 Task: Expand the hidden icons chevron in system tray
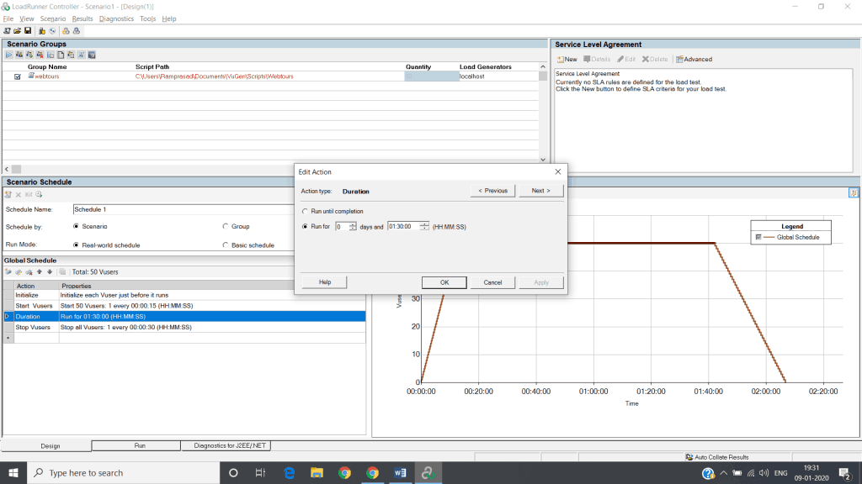point(722,472)
